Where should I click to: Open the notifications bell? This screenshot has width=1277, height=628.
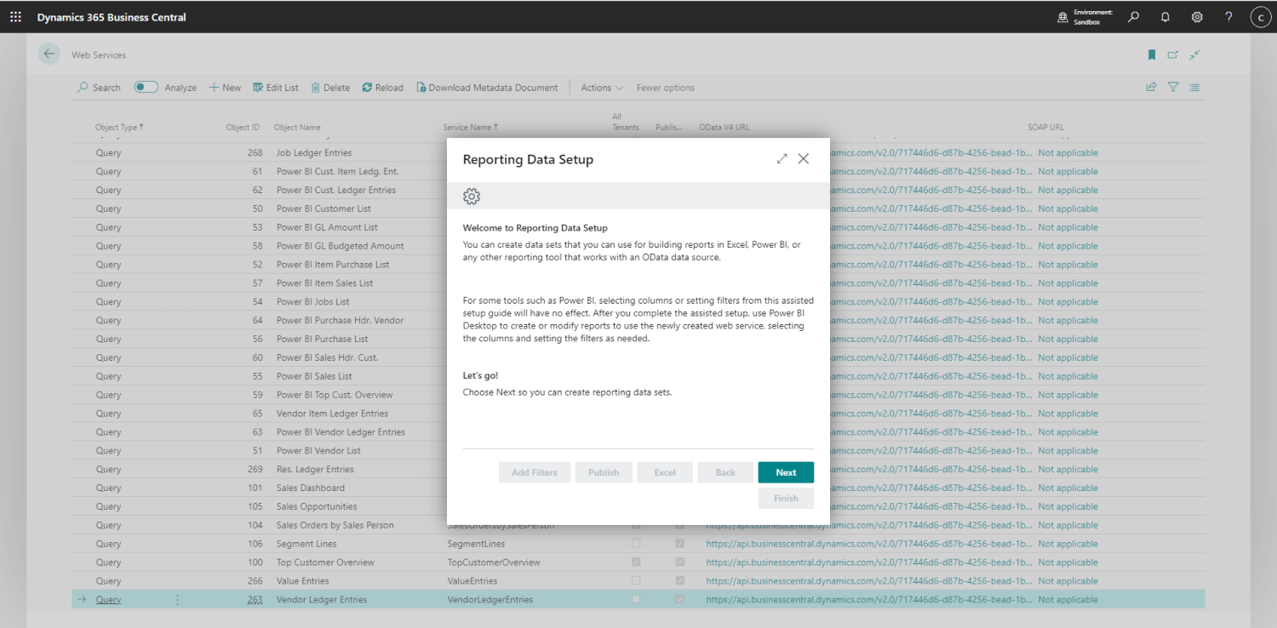pyautogui.click(x=1165, y=17)
